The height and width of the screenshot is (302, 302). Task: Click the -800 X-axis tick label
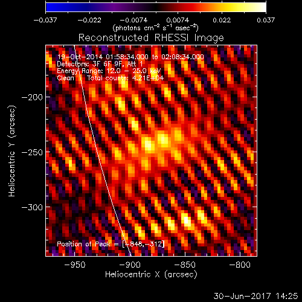pyautogui.click(x=240, y=265)
